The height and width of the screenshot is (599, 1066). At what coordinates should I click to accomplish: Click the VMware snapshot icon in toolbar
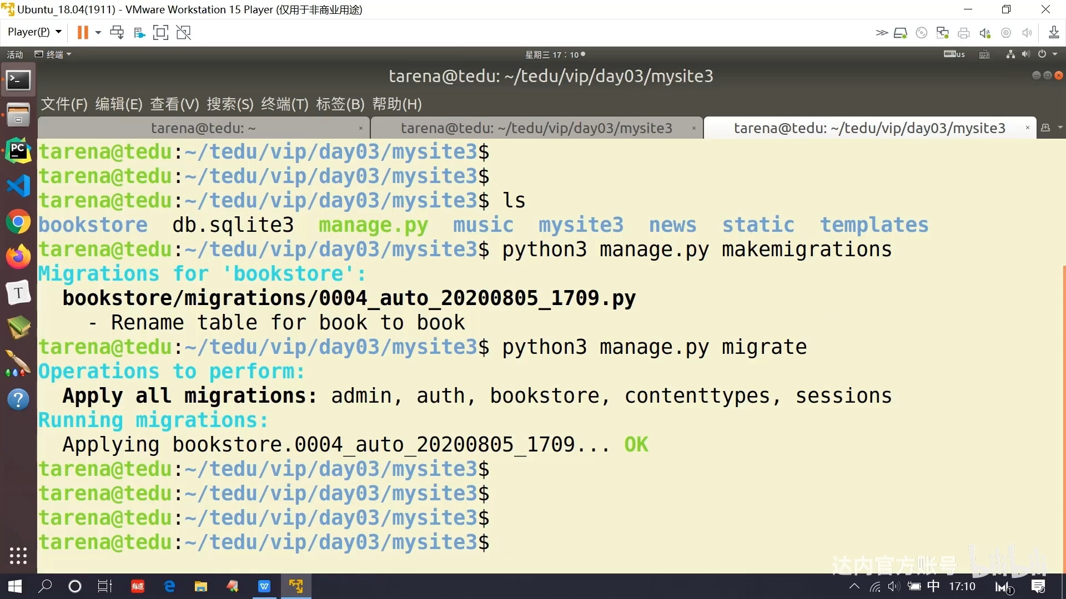pos(117,32)
